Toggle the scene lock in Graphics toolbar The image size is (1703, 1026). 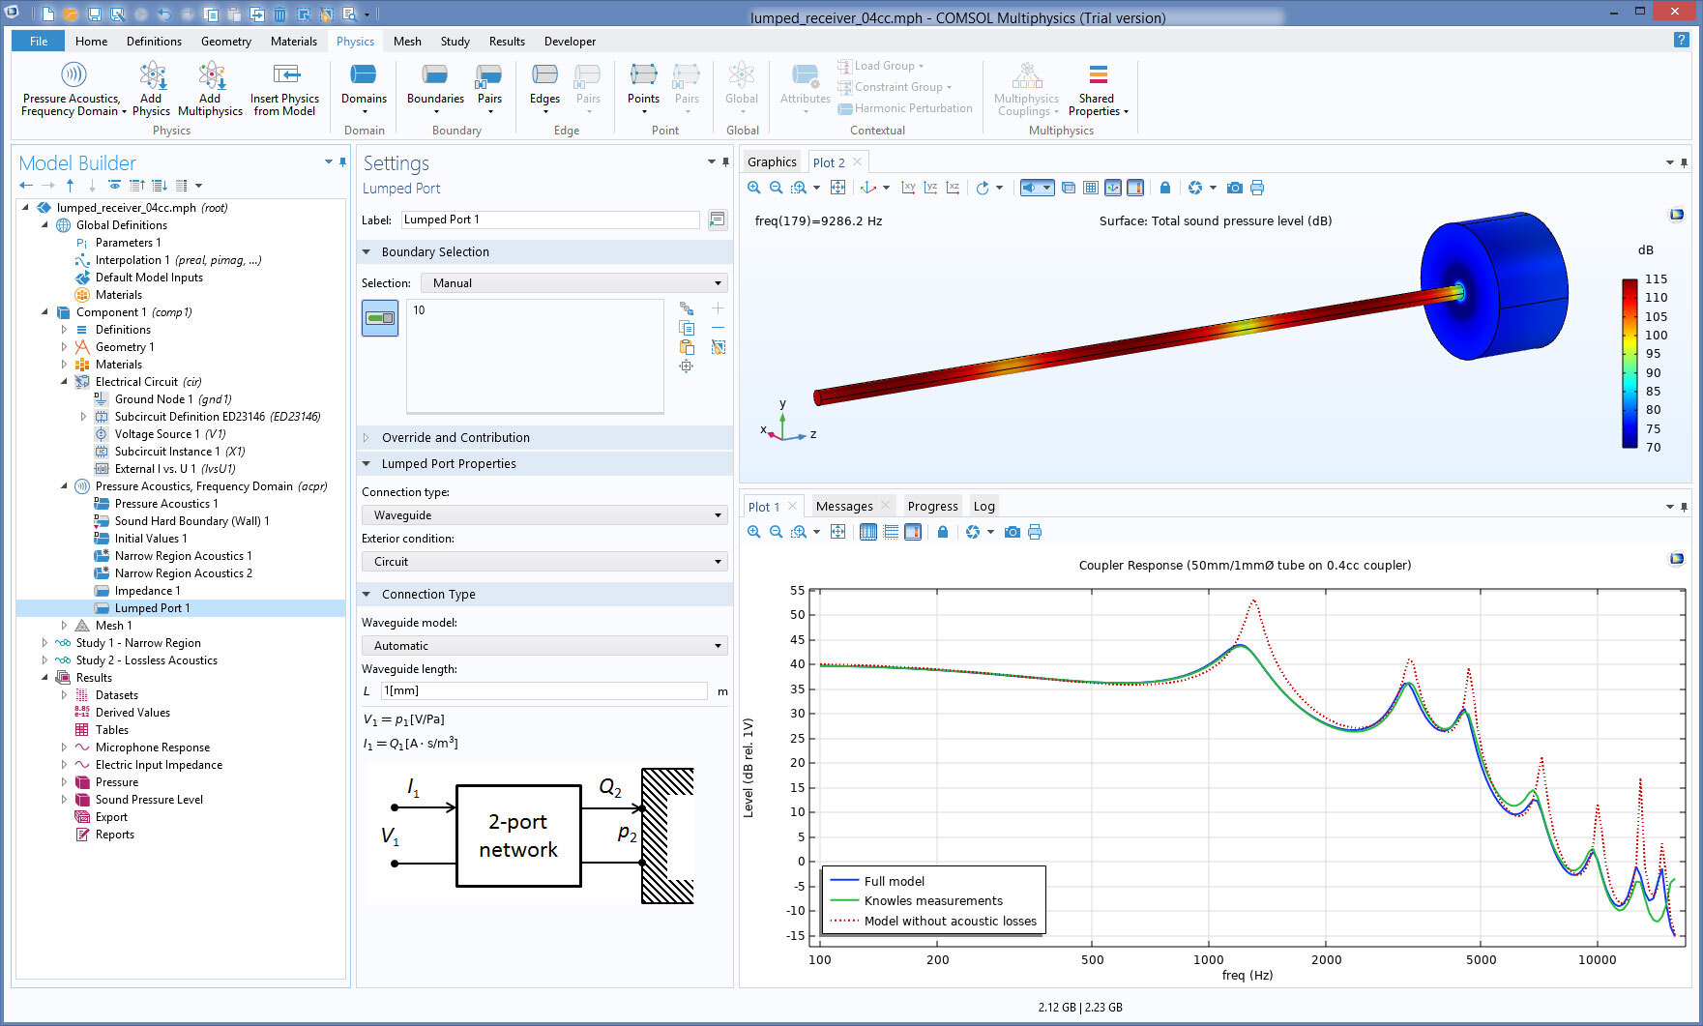pos(1165,188)
